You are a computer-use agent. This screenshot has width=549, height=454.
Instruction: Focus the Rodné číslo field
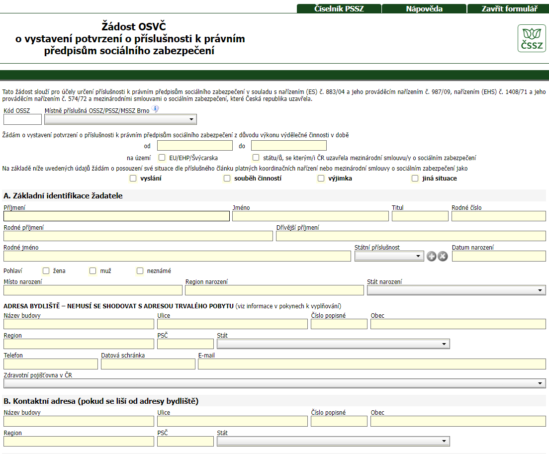[x=498, y=216]
